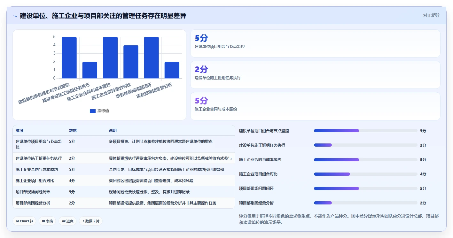Click description starting with 具体班组级执行
This screenshot has width=453, height=238.
pos(170,158)
